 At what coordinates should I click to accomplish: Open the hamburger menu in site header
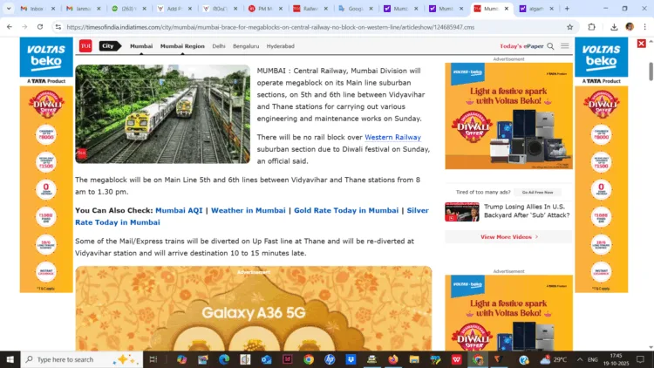point(565,46)
